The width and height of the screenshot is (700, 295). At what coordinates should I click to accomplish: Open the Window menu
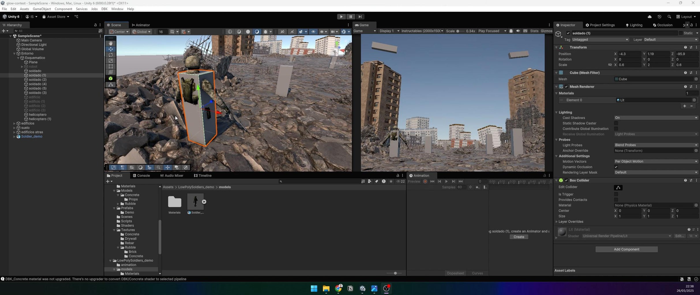[117, 9]
